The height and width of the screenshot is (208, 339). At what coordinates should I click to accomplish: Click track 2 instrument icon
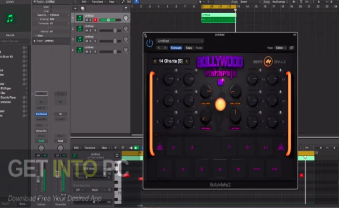coord(80,29)
